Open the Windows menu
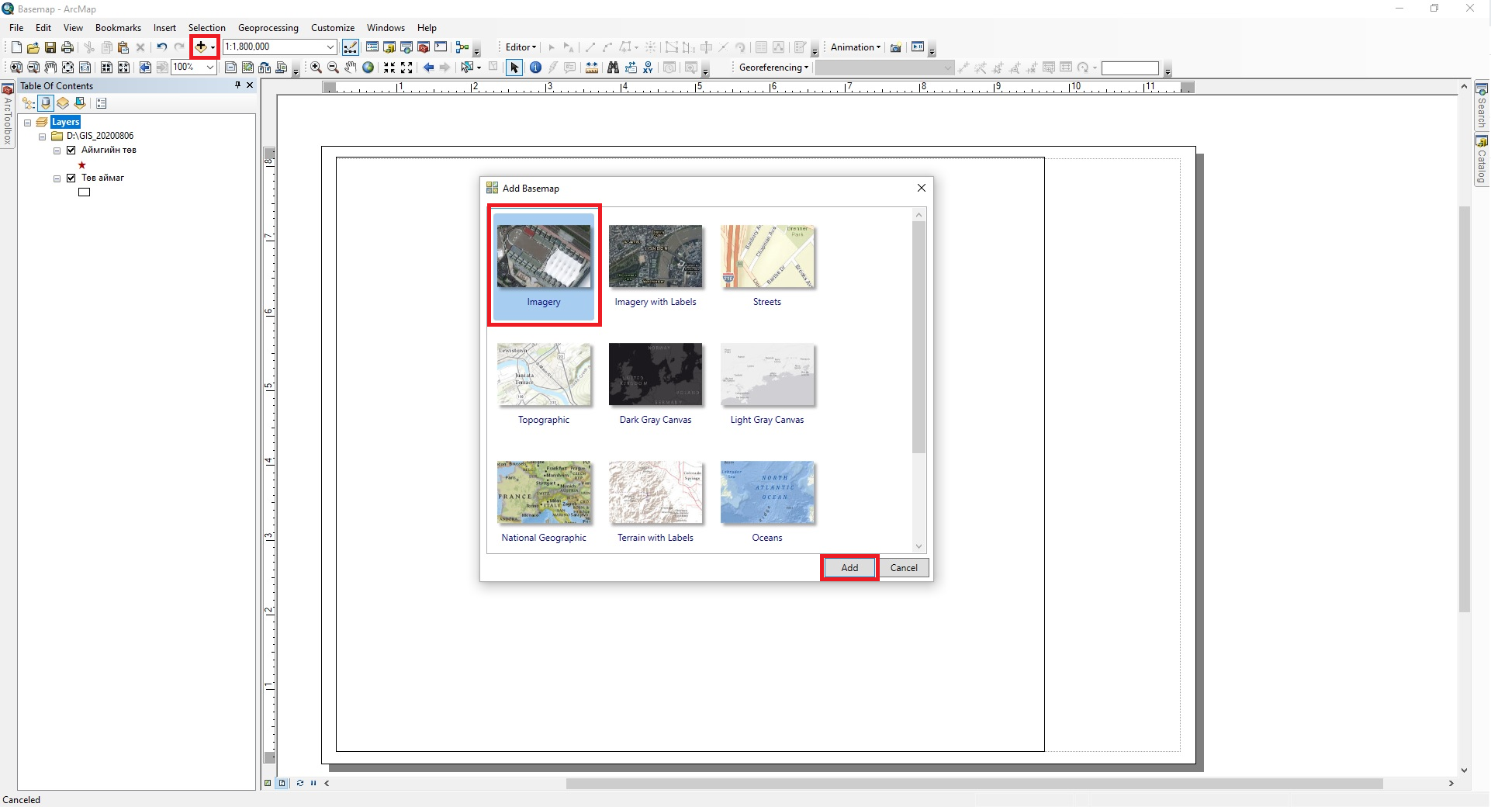Viewport: 1491px width, 807px height. pos(386,28)
